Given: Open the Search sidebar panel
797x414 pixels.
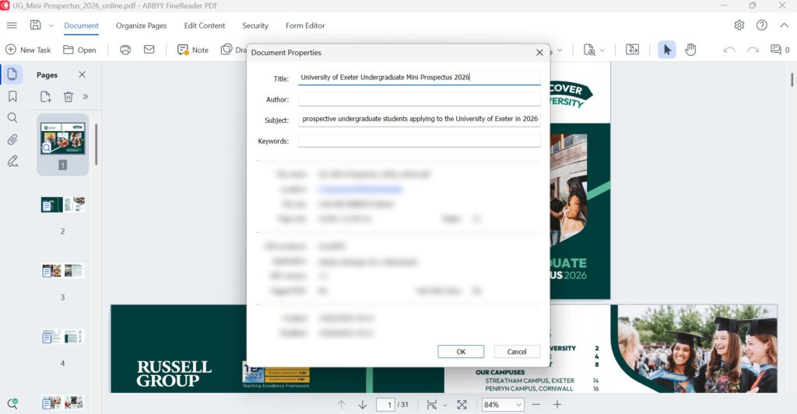Looking at the screenshot, I should tap(12, 118).
